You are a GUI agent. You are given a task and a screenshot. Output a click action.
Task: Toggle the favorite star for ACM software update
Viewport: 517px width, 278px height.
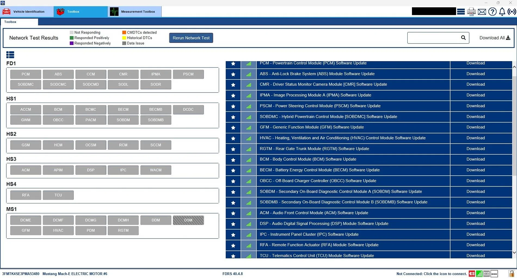pos(233,213)
